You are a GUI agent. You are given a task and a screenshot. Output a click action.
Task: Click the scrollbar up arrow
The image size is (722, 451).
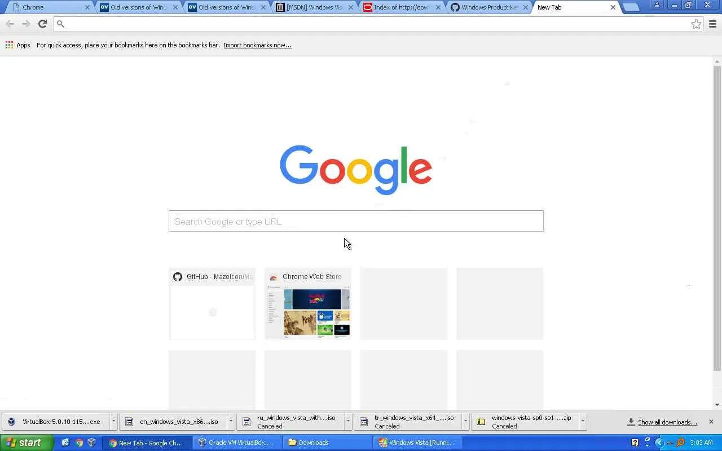click(x=717, y=61)
